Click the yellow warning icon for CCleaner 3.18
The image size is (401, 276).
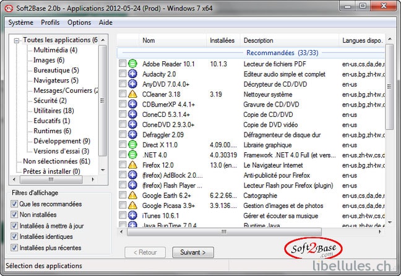click(132, 94)
